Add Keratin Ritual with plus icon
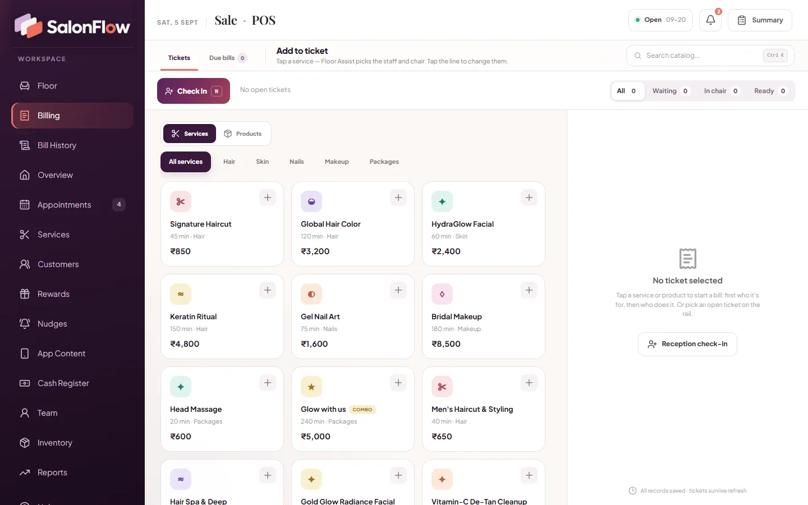Viewport: 808px width, 505px height. (x=268, y=290)
